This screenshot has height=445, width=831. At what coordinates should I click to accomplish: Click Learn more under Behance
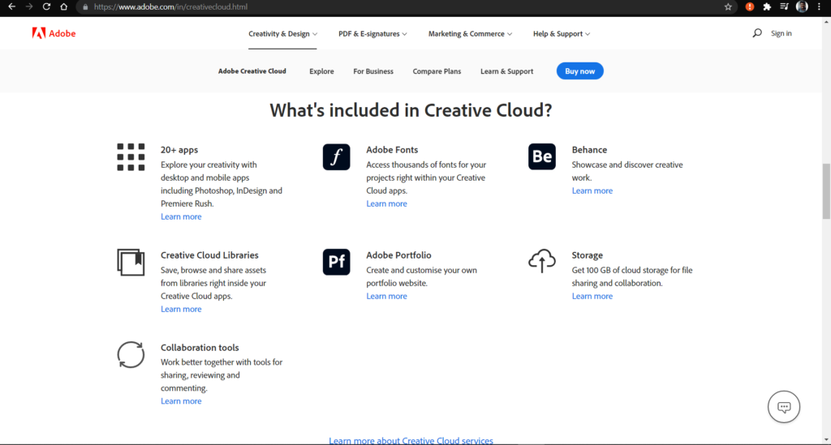coord(592,190)
